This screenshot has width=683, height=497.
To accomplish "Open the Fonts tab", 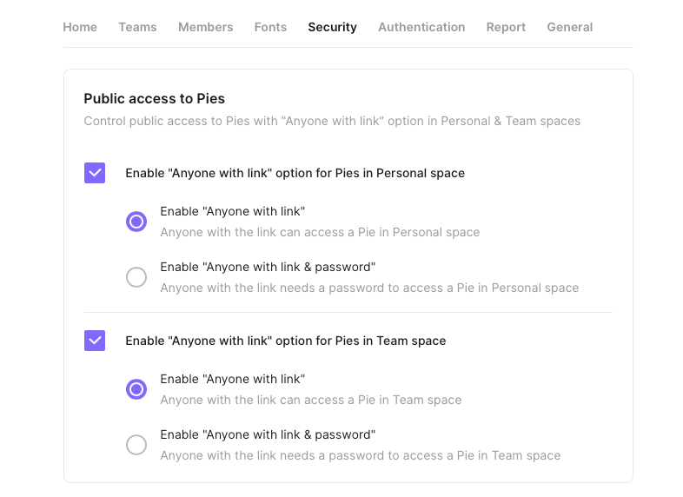I will point(270,27).
